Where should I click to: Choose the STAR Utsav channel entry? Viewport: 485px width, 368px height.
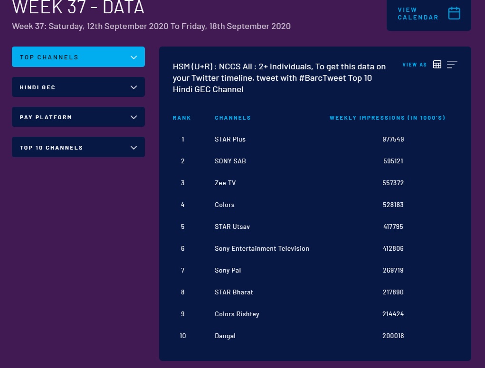coord(232,226)
